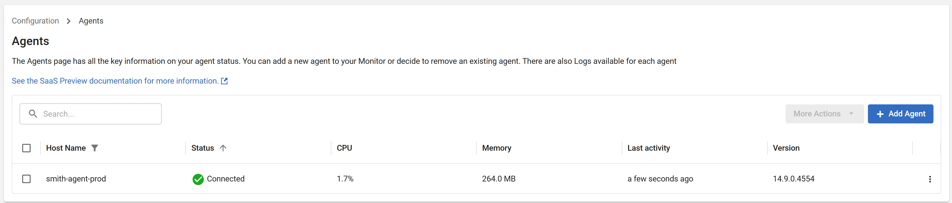Screen dimensions: 952x203
Task: Click the green Connected status checkmark
Action: click(198, 179)
